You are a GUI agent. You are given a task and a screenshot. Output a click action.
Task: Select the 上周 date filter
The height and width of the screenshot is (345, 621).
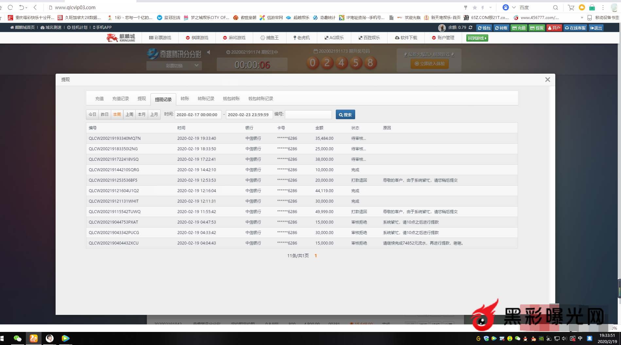point(129,115)
